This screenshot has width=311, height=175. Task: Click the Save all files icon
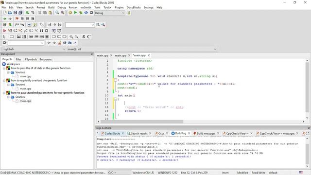pyautogui.click(x=20, y=13)
